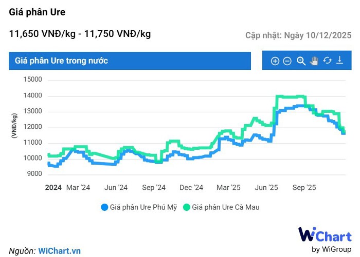The image size is (360, 257).
Task: Click the 11,650 - 11,750 VNĐ/kg price range
Action: tap(80, 34)
